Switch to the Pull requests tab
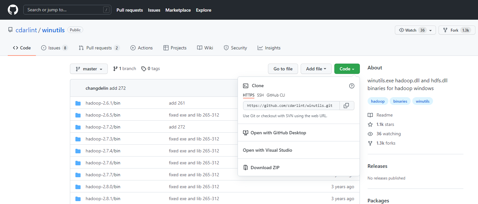 (x=99, y=48)
